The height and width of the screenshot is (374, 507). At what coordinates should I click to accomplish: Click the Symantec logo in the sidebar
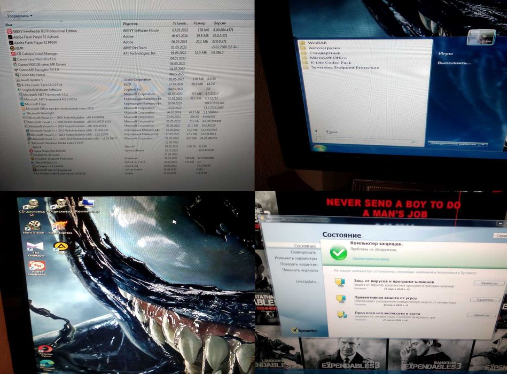click(305, 330)
